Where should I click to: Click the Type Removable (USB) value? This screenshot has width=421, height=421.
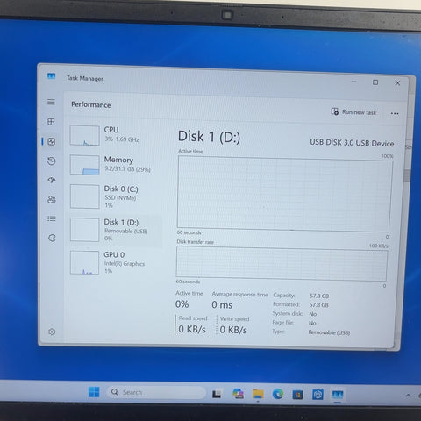click(x=329, y=332)
